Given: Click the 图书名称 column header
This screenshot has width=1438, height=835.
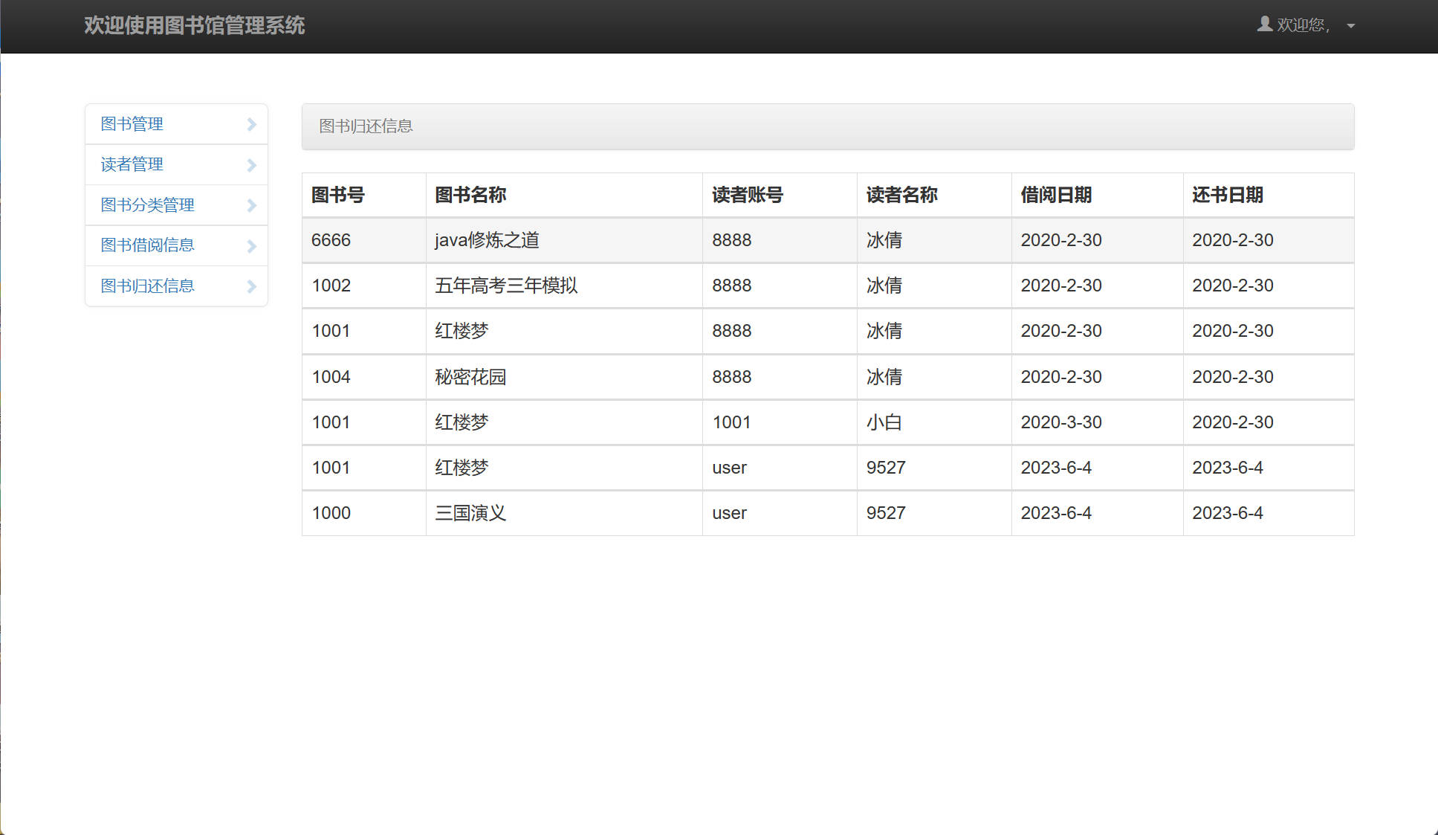Looking at the screenshot, I should click(x=470, y=195).
